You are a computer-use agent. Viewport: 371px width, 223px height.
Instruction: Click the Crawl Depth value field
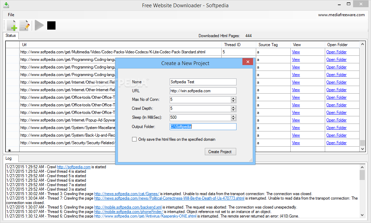tap(200, 108)
